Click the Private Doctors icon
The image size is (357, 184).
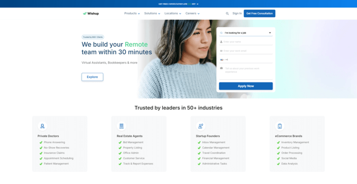pos(42,126)
